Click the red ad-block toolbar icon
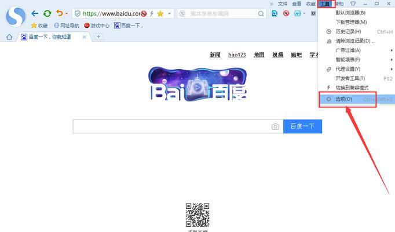The height and width of the screenshot is (232, 395). pyautogui.click(x=286, y=13)
